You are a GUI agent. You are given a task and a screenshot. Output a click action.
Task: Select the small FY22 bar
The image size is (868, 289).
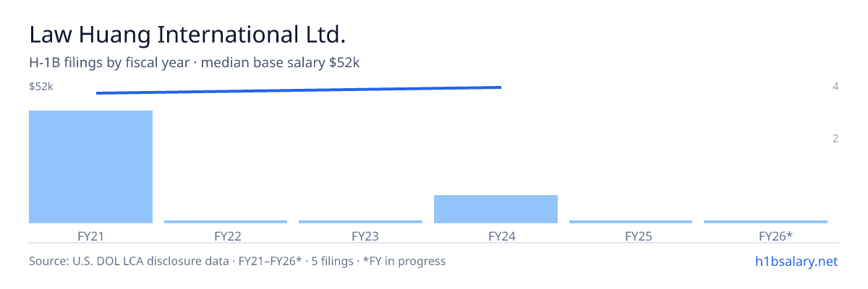(226, 222)
